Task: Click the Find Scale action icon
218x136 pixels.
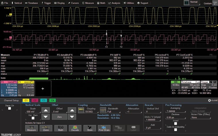Action: click(x=104, y=128)
